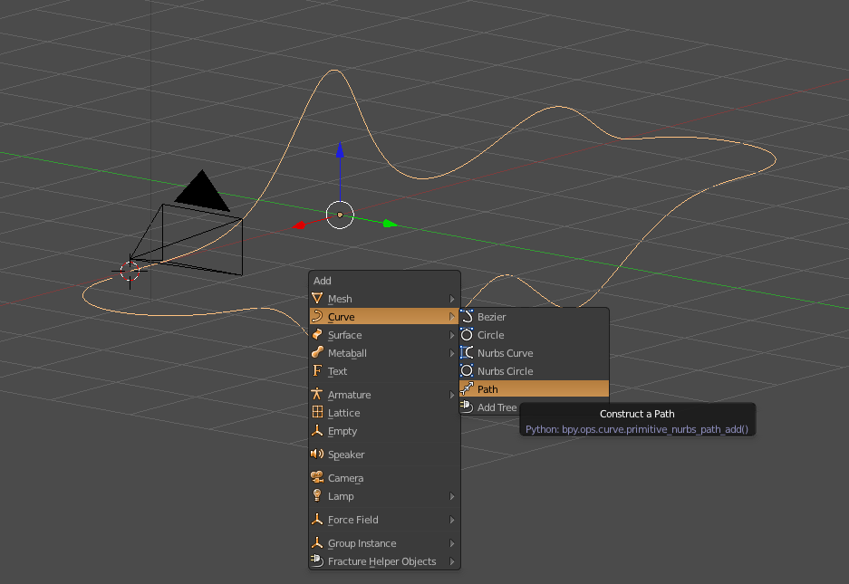Click the Nurbs Circle icon
Viewport: 849px width, 584px height.
click(x=467, y=370)
